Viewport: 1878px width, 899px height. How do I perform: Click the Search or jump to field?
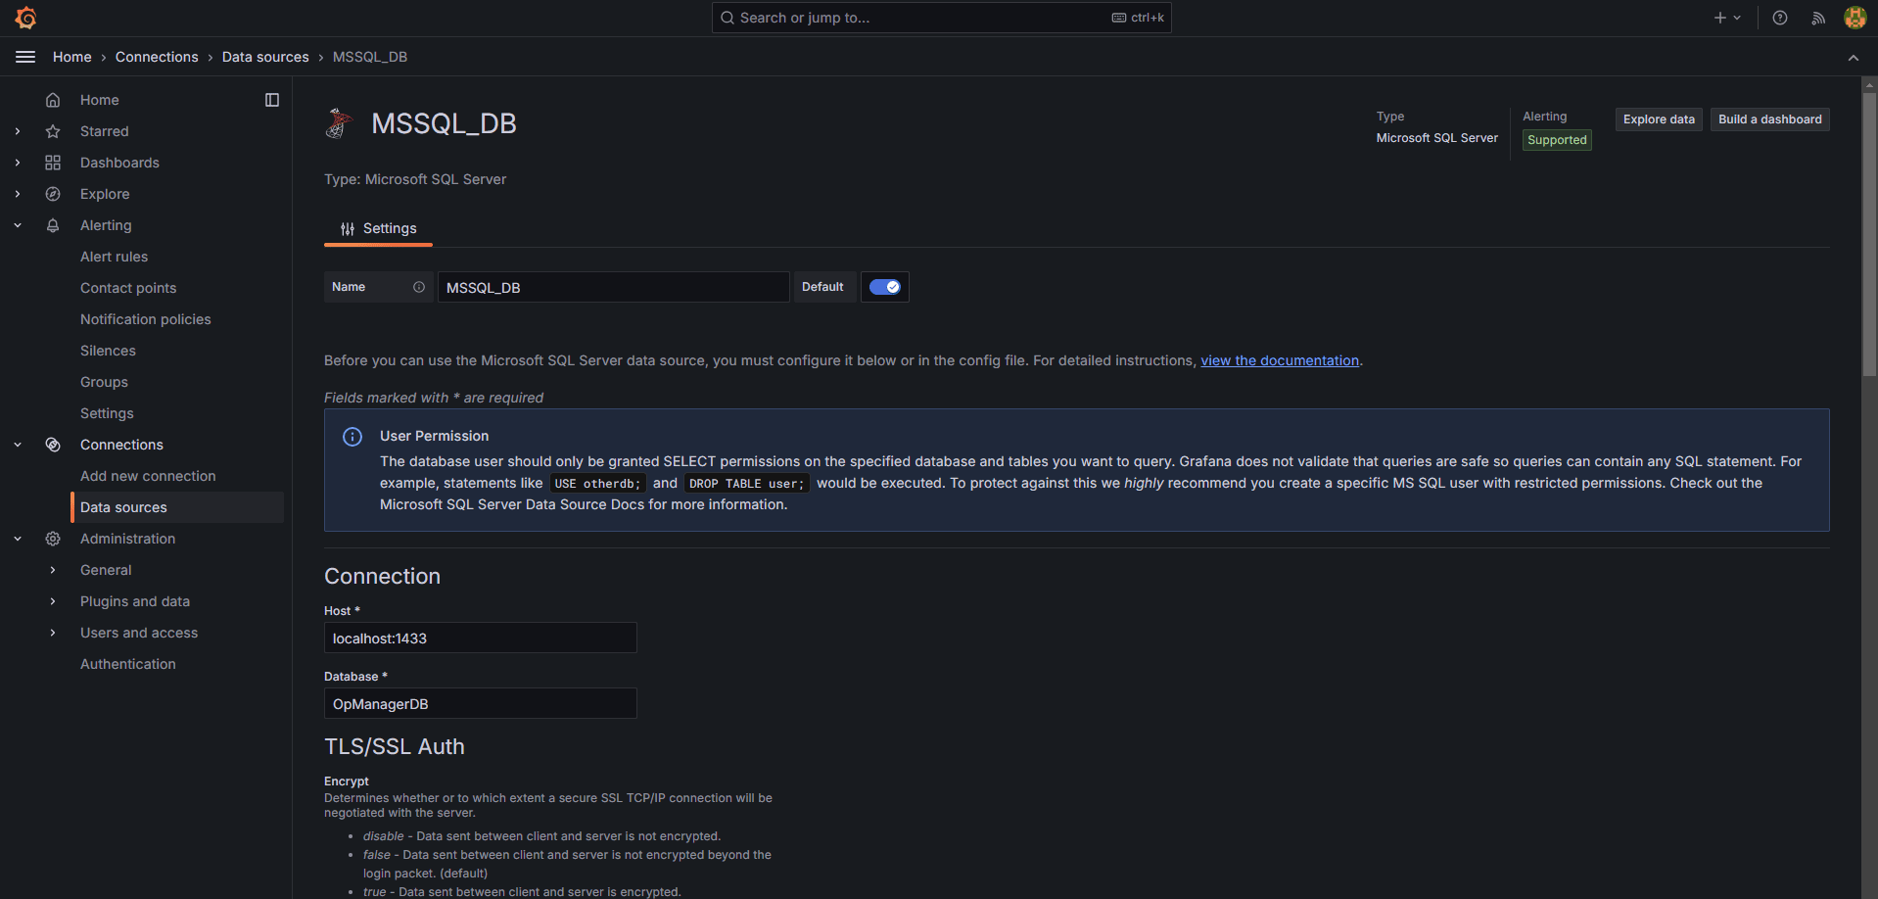point(942,18)
